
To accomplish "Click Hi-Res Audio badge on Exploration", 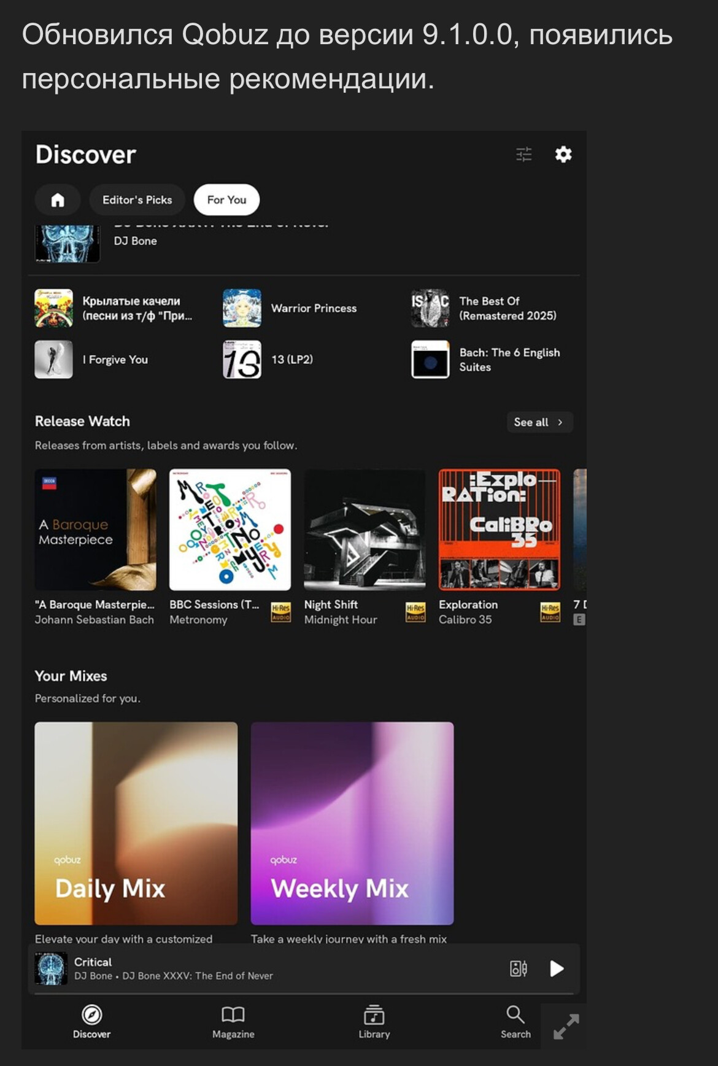I will pyautogui.click(x=550, y=612).
